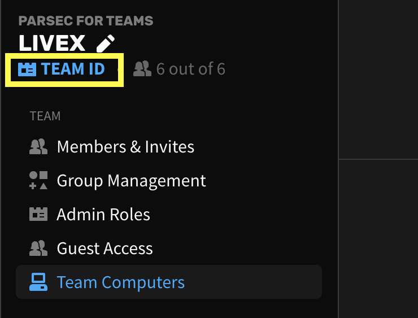This screenshot has width=418, height=318.
Task: Copy team identifier via TEAM ID text
Action: point(73,69)
